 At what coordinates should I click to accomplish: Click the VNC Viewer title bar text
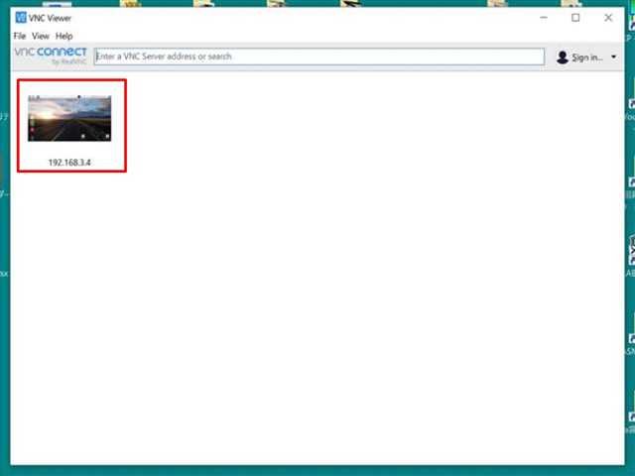[x=51, y=18]
